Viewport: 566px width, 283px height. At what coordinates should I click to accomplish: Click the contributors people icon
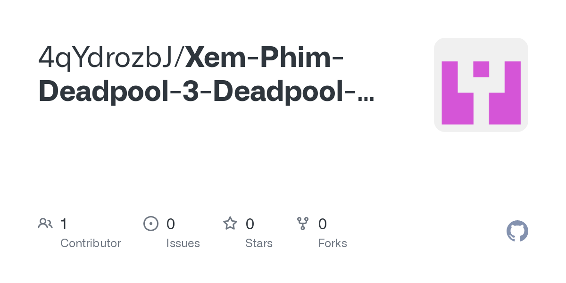point(45,224)
